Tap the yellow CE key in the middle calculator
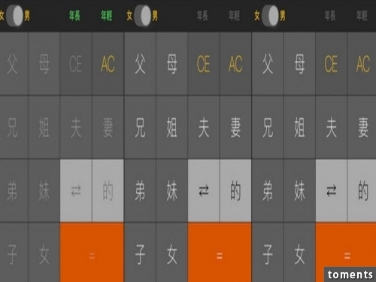The height and width of the screenshot is (282, 376). 204,64
